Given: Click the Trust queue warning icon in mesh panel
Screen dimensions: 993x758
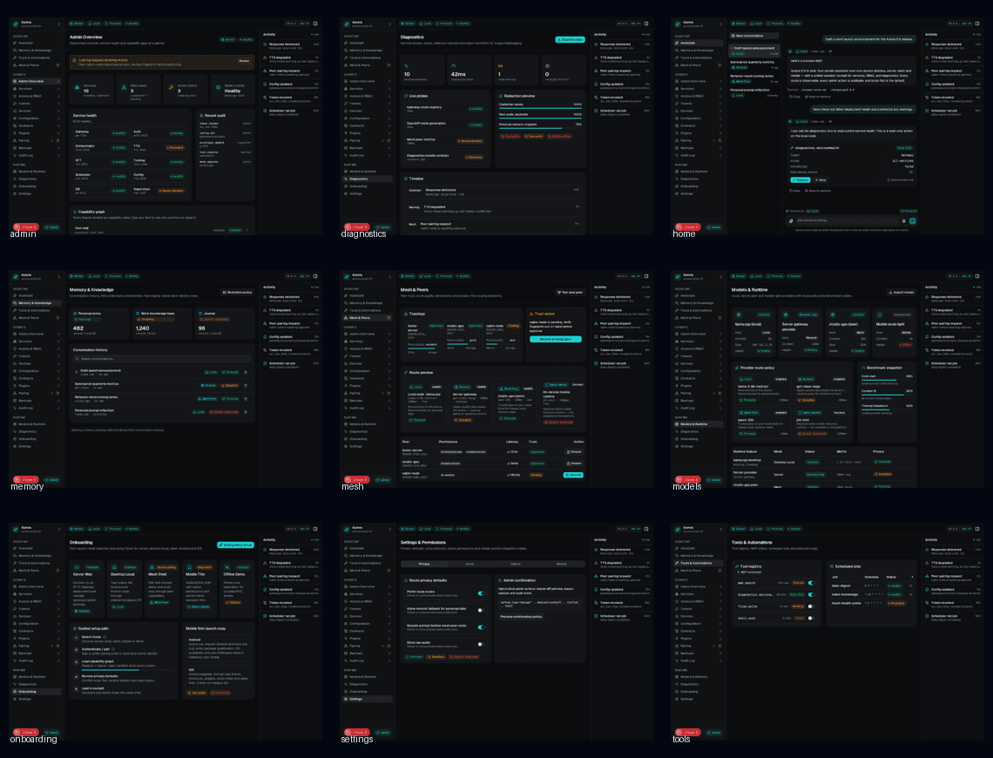Looking at the screenshot, I should (531, 314).
